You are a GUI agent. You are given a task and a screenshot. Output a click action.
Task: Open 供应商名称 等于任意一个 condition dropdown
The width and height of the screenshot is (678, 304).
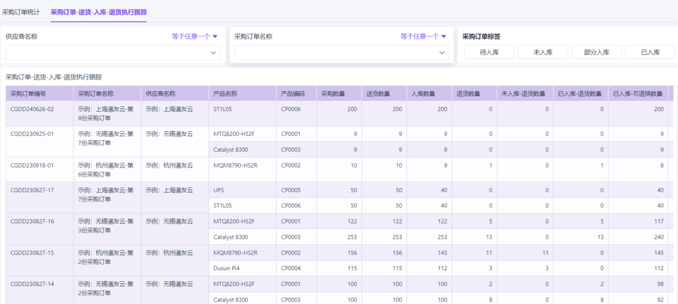tap(194, 36)
